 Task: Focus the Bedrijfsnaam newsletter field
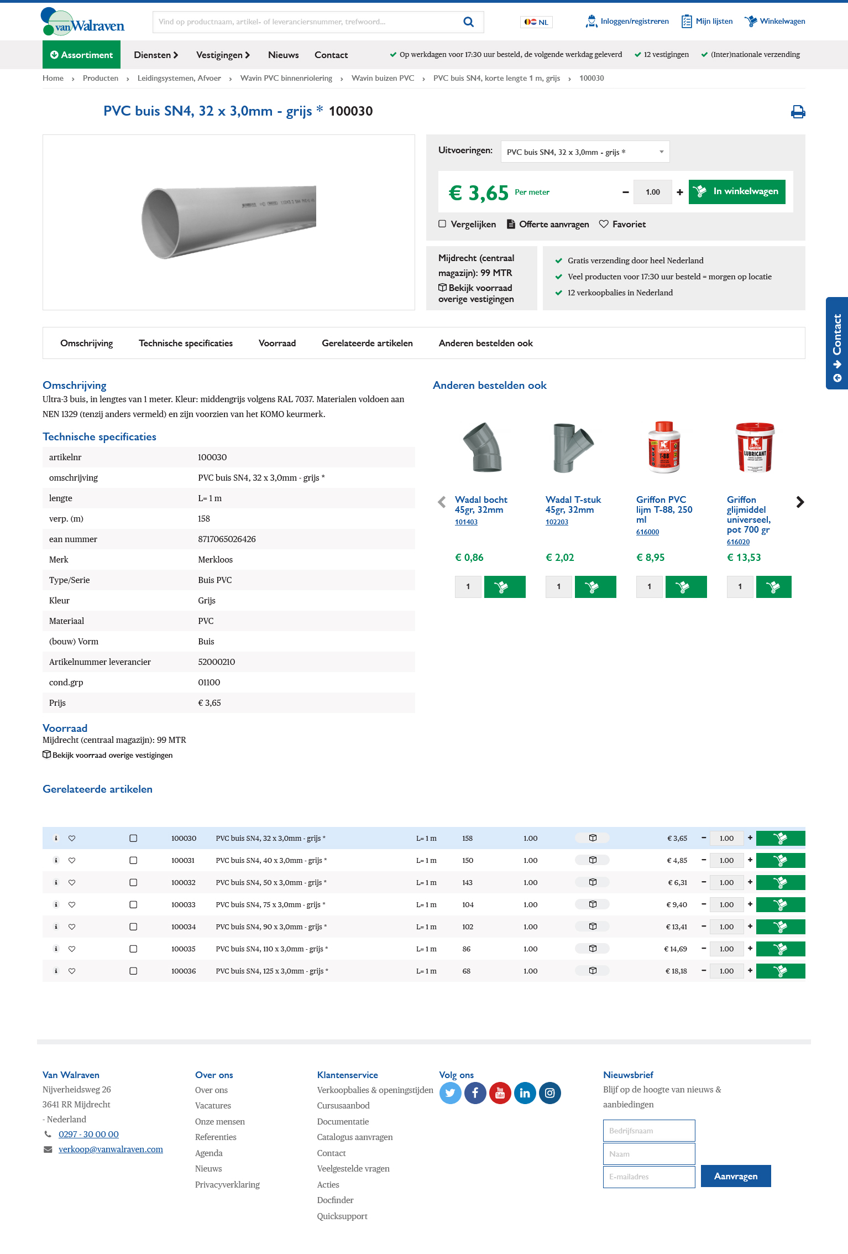[x=649, y=1131]
